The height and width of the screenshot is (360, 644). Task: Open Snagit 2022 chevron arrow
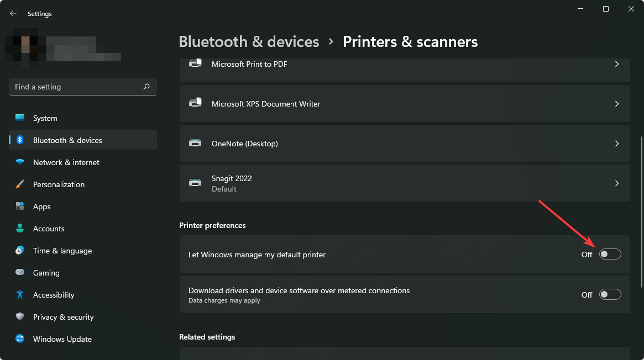[617, 183]
